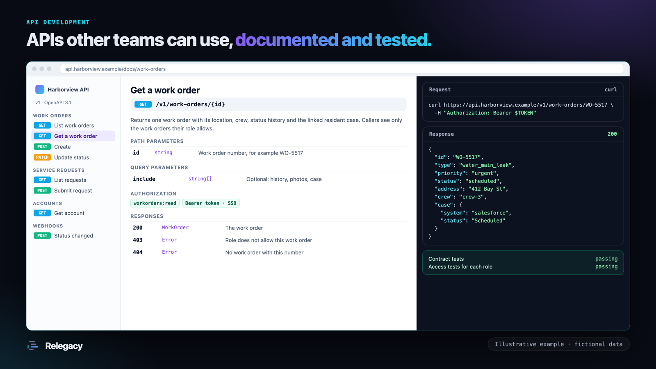Click the GET badge beside the endpoint path
The image size is (656, 369).
coord(143,105)
